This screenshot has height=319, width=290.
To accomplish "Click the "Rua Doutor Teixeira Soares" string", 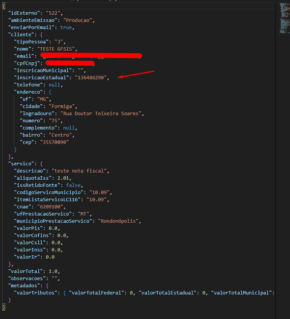I will 102,114.
